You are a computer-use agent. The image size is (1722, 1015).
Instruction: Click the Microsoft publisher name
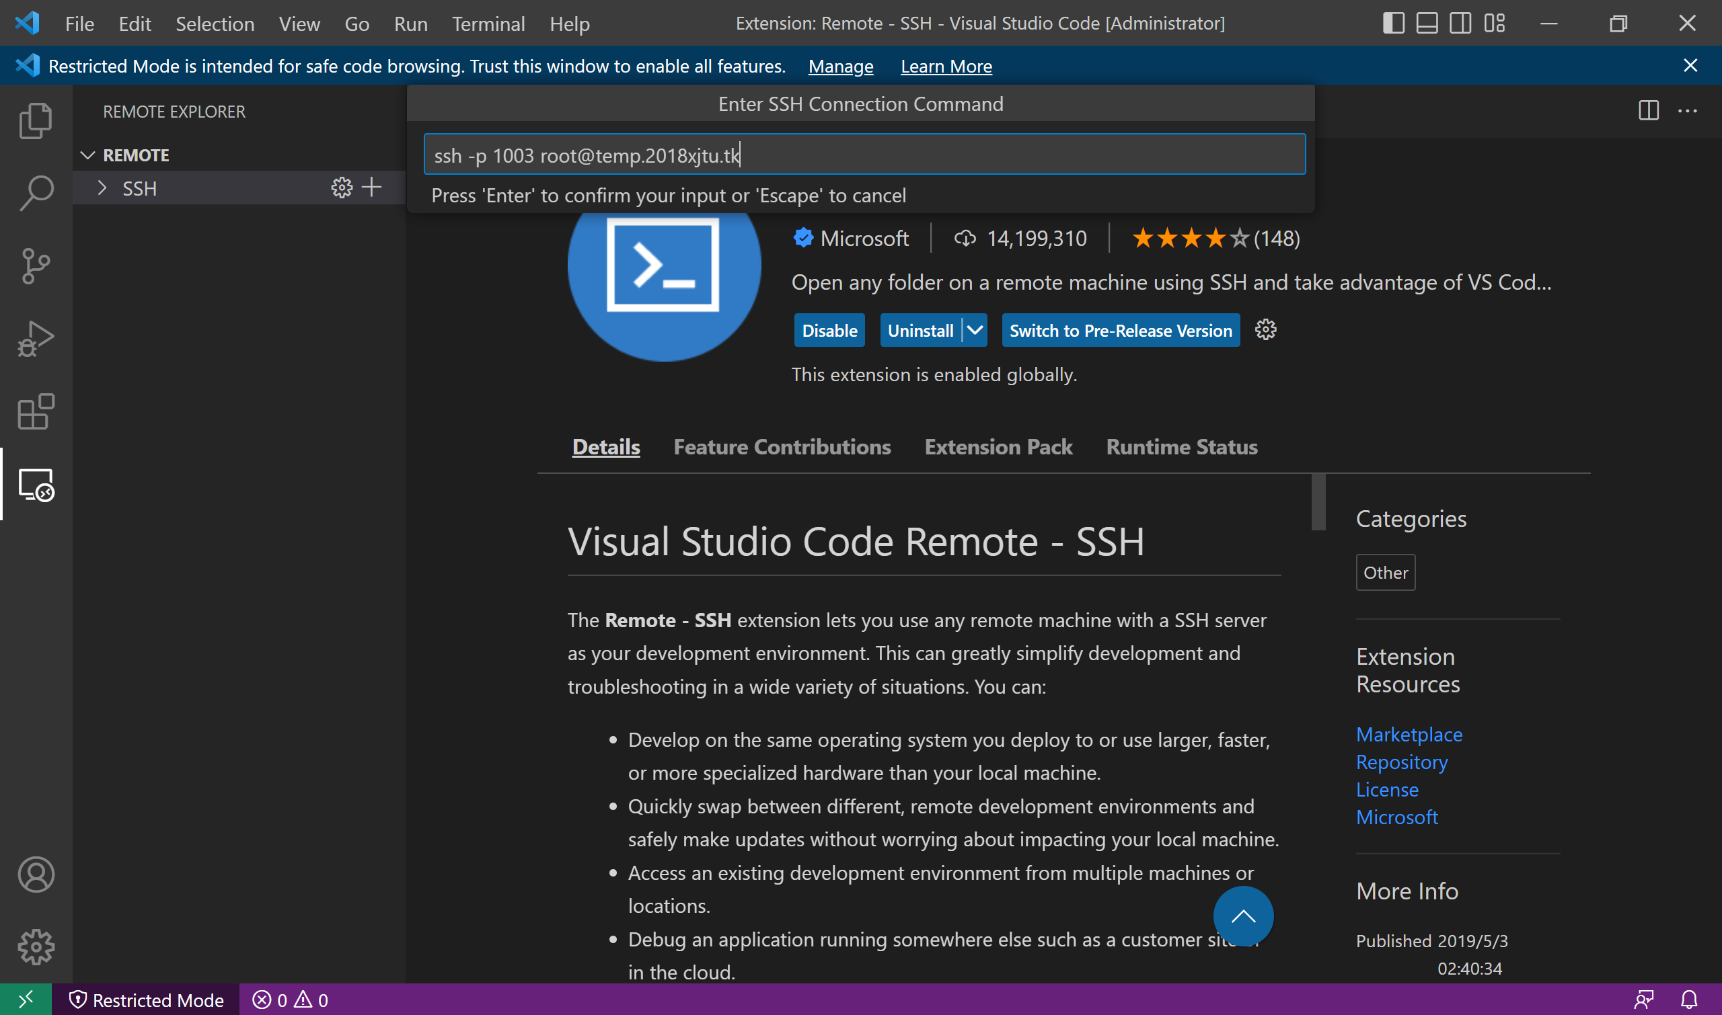[864, 238]
